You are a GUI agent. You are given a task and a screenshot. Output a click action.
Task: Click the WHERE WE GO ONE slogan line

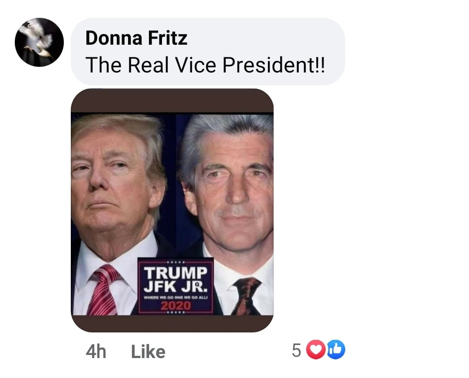[x=175, y=298]
